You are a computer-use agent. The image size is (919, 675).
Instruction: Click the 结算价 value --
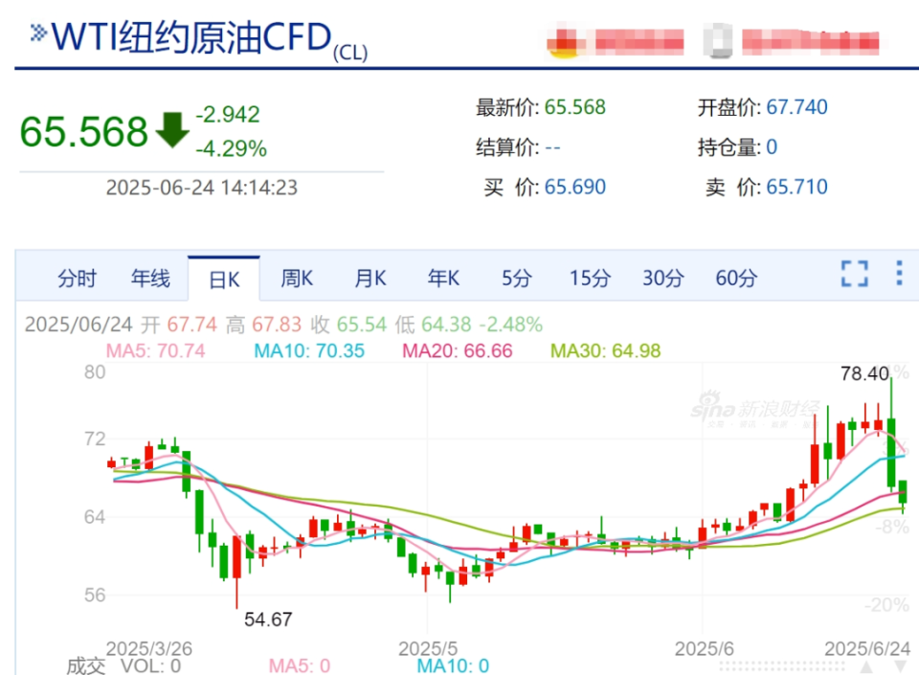click(x=552, y=147)
